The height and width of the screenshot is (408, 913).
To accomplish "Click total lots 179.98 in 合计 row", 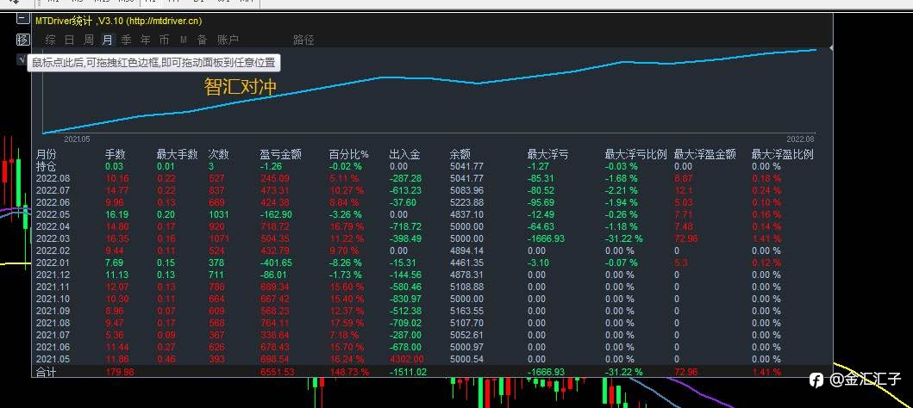I will pyautogui.click(x=120, y=372).
